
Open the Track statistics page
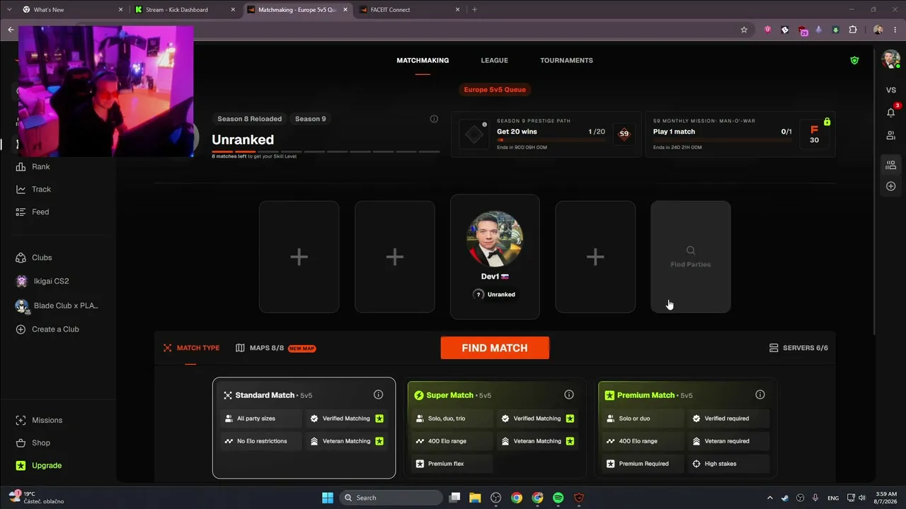click(33, 189)
